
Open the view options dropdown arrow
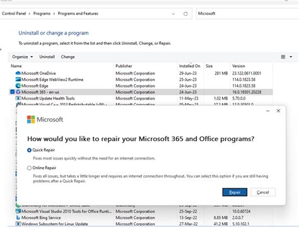click(x=291, y=57)
